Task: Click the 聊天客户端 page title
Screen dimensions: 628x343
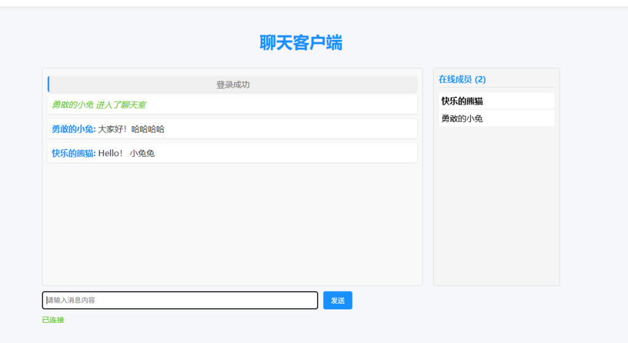Action: tap(301, 43)
